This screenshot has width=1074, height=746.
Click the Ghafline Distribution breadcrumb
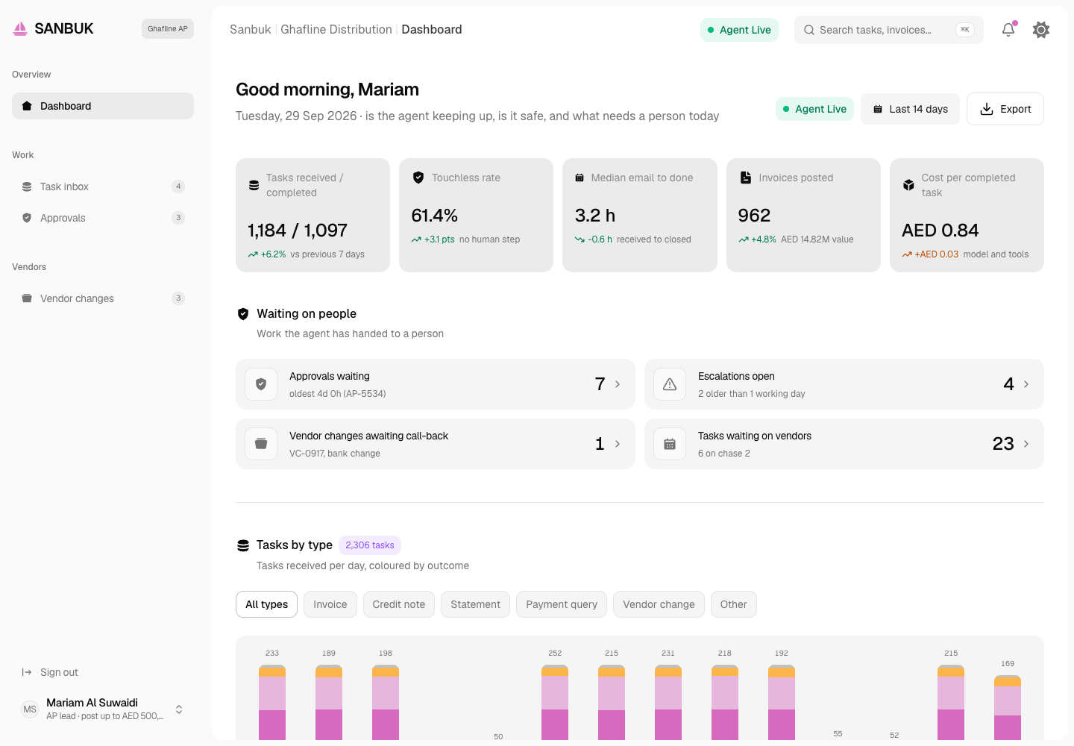point(336,30)
